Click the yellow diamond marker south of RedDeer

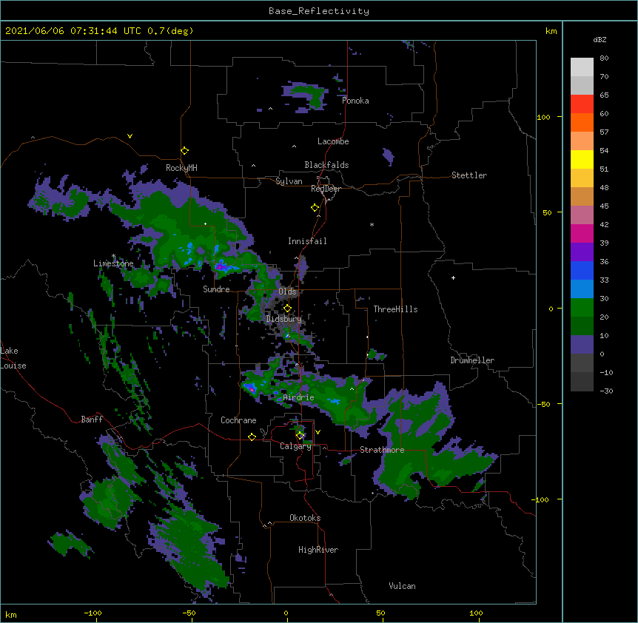pos(315,208)
